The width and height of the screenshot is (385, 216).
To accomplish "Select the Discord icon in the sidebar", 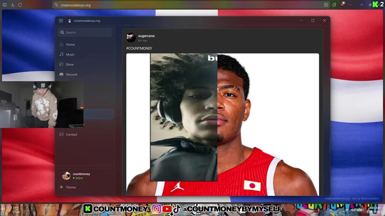I will tap(61, 74).
